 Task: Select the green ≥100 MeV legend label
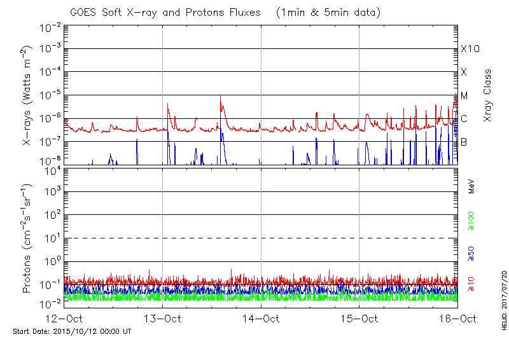coord(471,220)
